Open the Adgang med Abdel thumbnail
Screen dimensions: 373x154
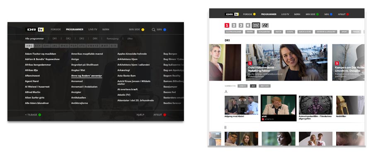(241, 105)
